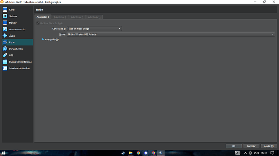
Task: Switch to the Adaptador 4 tab
Action: [94, 17]
